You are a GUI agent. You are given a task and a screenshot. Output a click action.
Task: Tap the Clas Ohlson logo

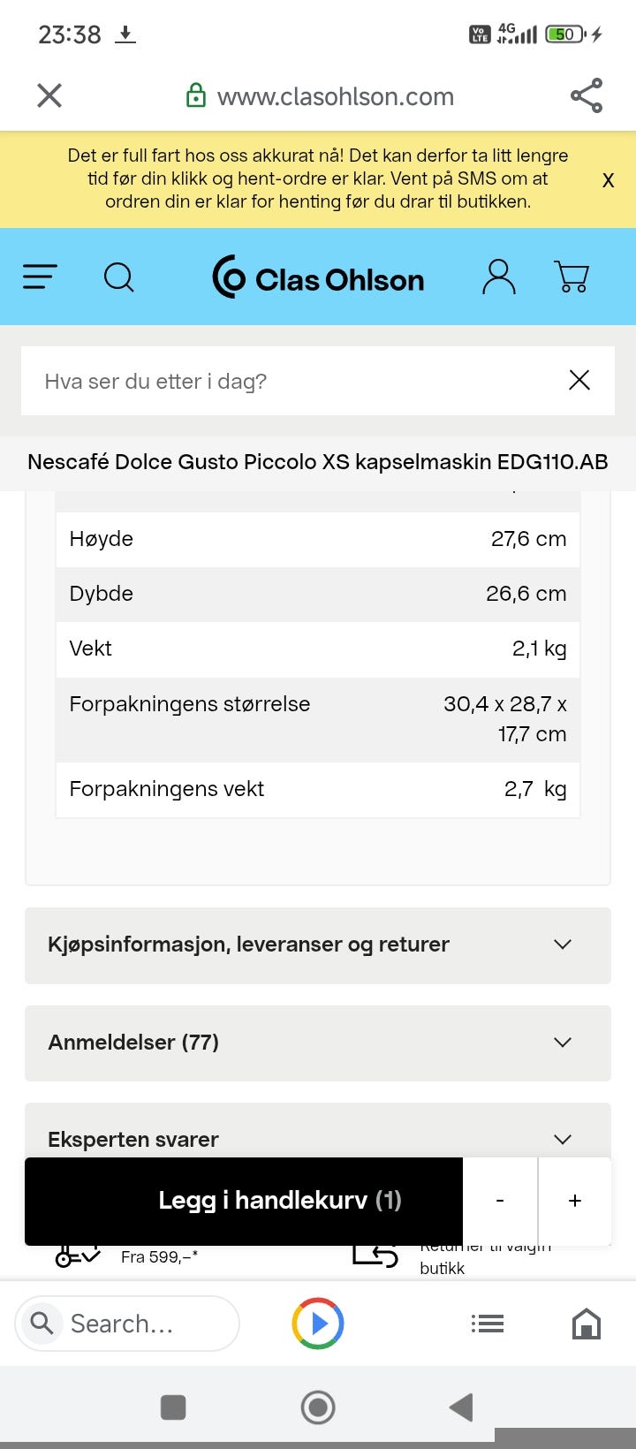318,278
